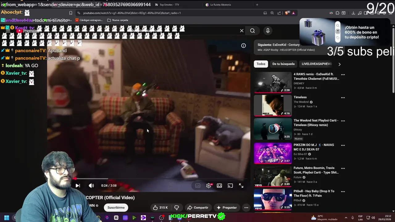395x222 pixels.
Task: Open options for PIKEZIN DO M.J video
Action: [x=343, y=145]
